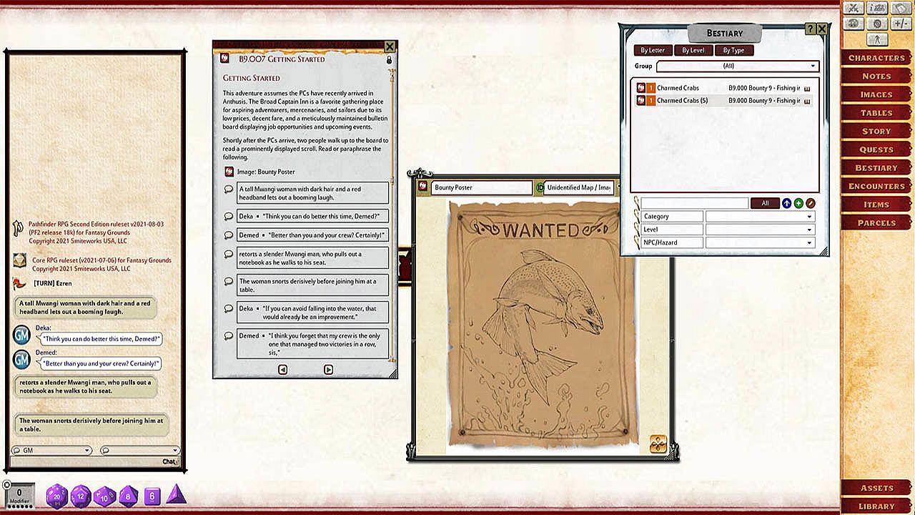
Task: Click the Bestiary search input field
Action: [x=694, y=203]
